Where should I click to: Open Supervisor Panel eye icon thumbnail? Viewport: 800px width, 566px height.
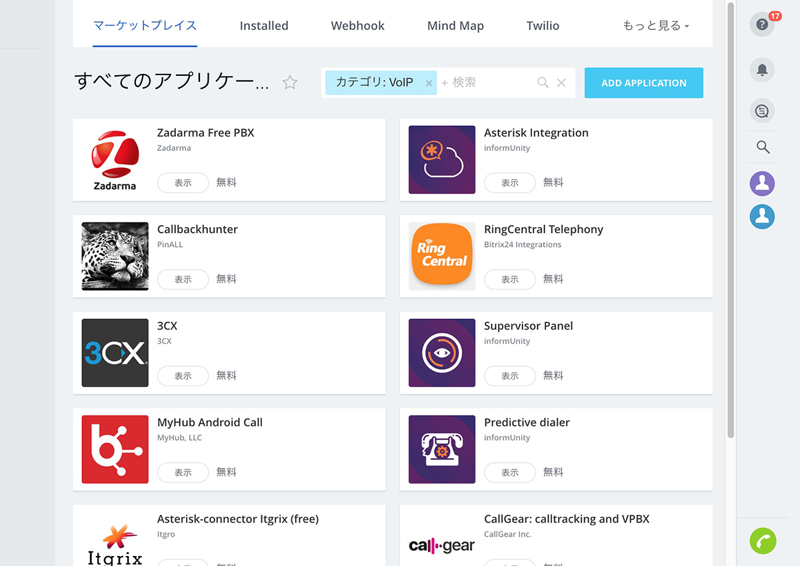tap(442, 353)
